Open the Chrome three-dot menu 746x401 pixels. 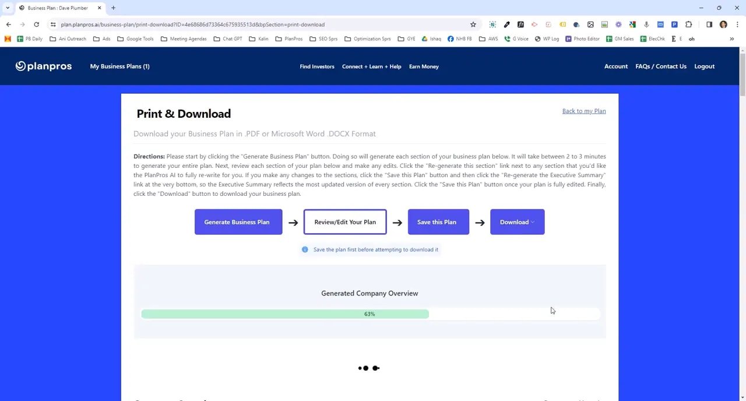coord(737,24)
